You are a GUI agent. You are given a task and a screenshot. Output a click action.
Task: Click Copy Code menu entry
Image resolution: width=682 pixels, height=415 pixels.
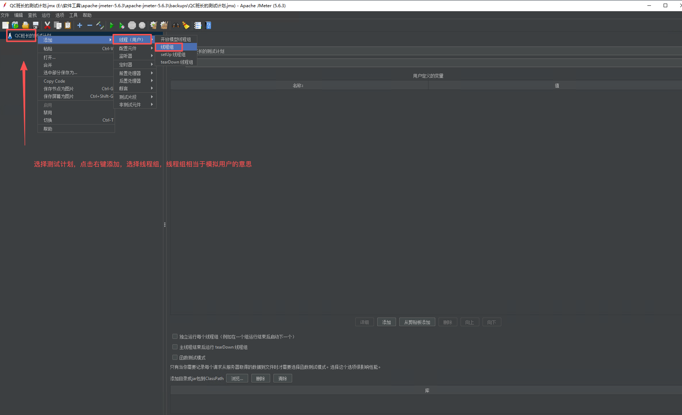[x=76, y=81]
